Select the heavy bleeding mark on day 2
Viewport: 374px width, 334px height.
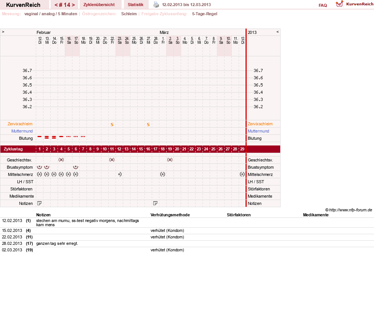point(47,137)
